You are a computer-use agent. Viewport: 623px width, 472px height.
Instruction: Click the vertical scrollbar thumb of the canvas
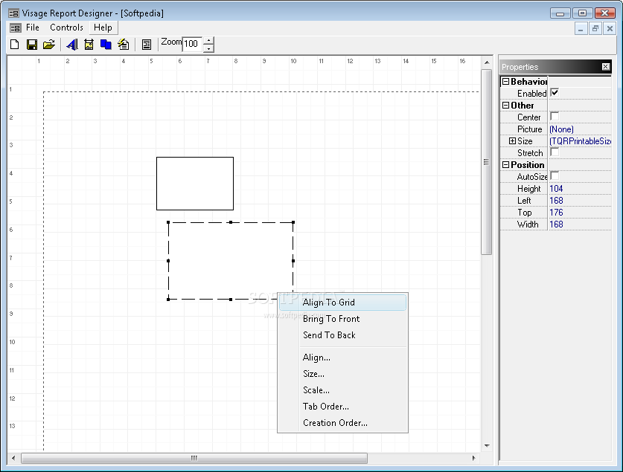[486, 162]
